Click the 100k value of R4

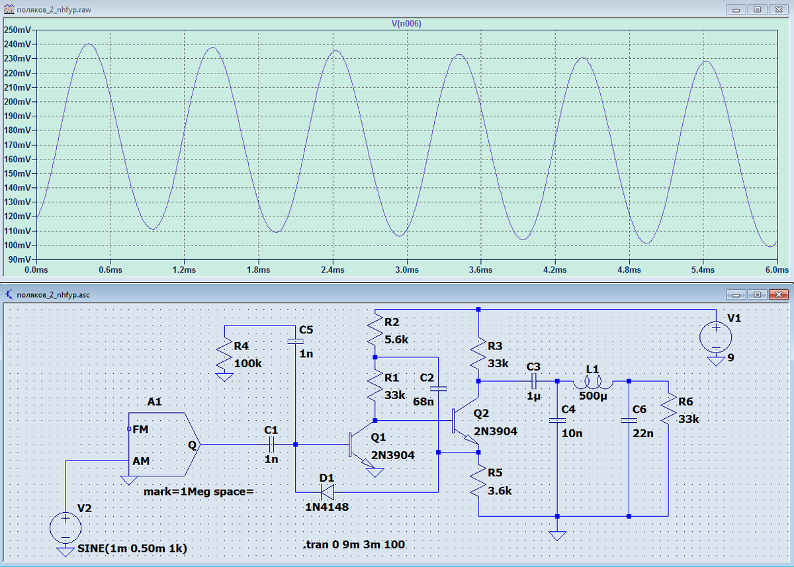(x=249, y=364)
